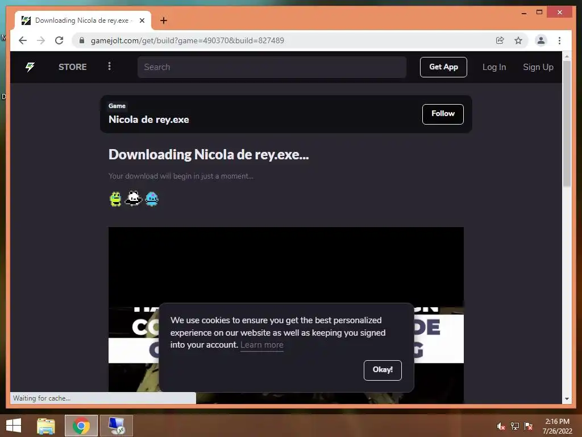582x437 pixels.
Task: Click the Get App button
Action: point(443,67)
